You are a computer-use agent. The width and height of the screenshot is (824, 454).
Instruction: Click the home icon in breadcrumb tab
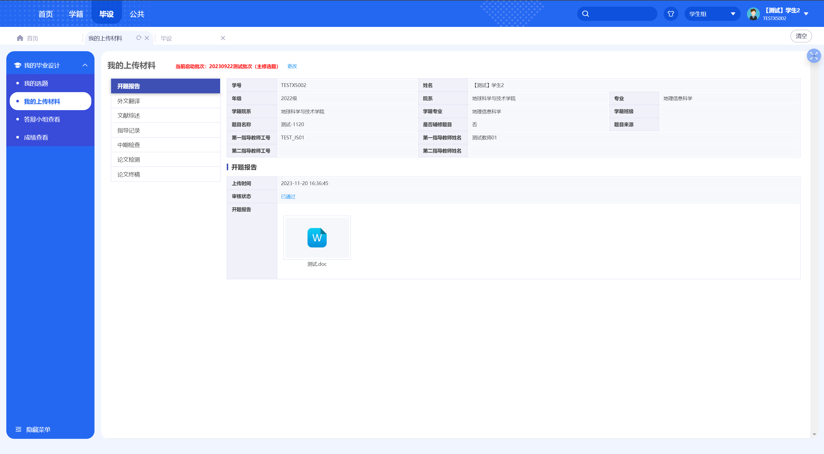pos(20,38)
